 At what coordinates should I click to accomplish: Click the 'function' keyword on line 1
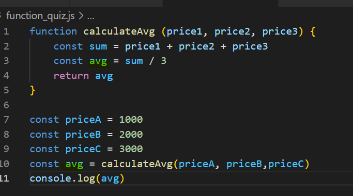point(53,31)
